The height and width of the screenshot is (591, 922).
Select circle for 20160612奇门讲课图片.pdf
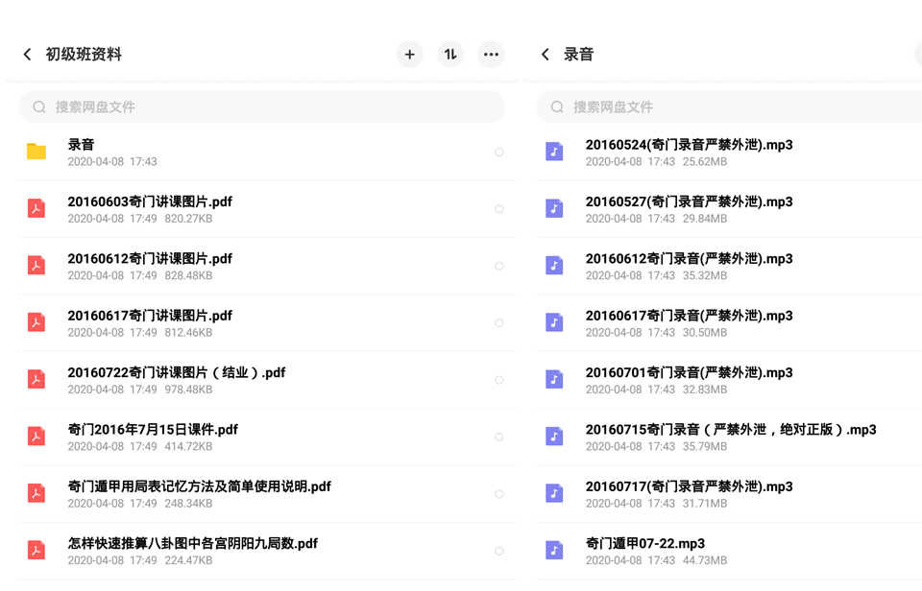[499, 266]
